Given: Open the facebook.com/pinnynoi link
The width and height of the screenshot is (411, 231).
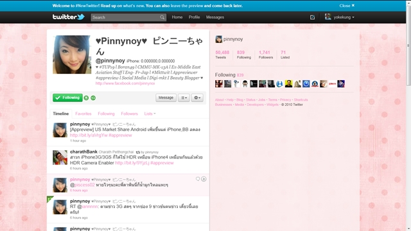Looking at the screenshot, I should click(x=125, y=83).
